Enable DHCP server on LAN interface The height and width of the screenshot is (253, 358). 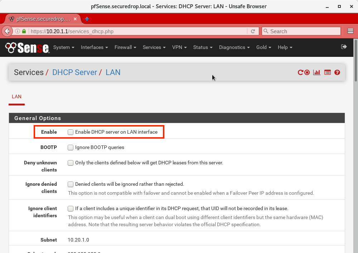pyautogui.click(x=71, y=132)
